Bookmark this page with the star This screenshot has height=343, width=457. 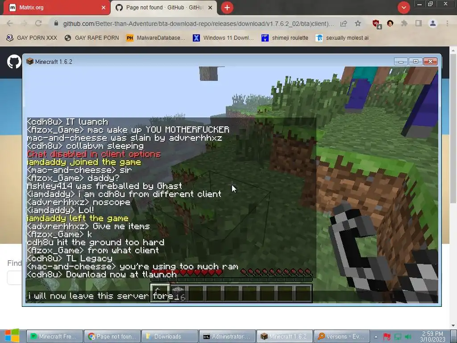pos(358,23)
